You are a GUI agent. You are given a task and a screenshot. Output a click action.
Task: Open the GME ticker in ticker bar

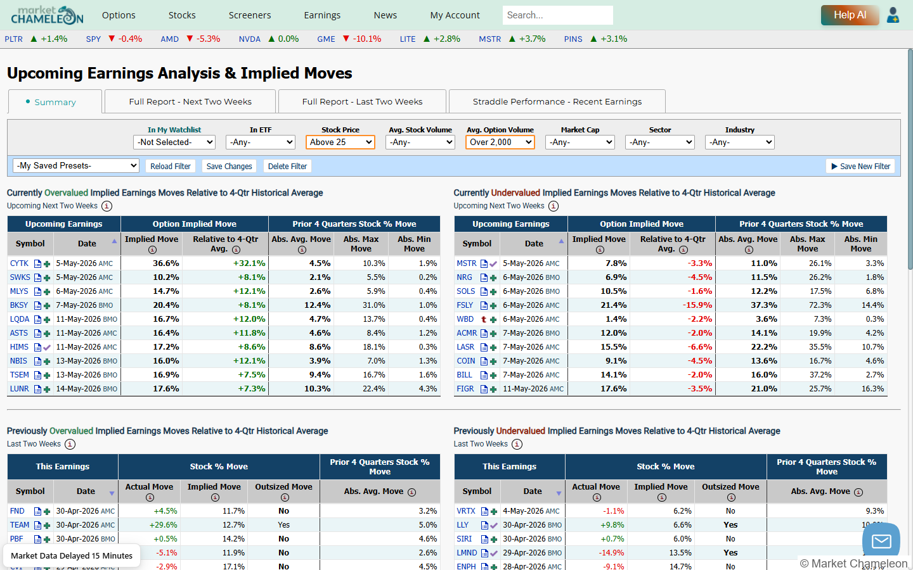(327, 39)
